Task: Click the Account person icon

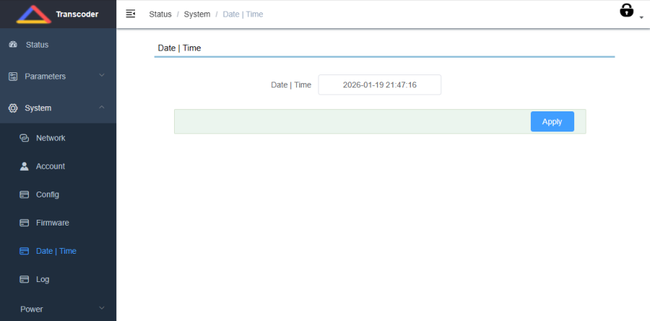Action: [24, 166]
